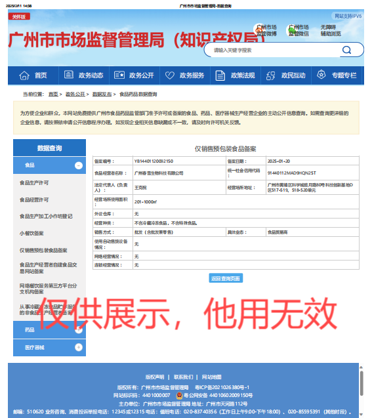Screen dimensions: 372x418
Task: Click the police badge icon in footer
Action: [x=180, y=395]
